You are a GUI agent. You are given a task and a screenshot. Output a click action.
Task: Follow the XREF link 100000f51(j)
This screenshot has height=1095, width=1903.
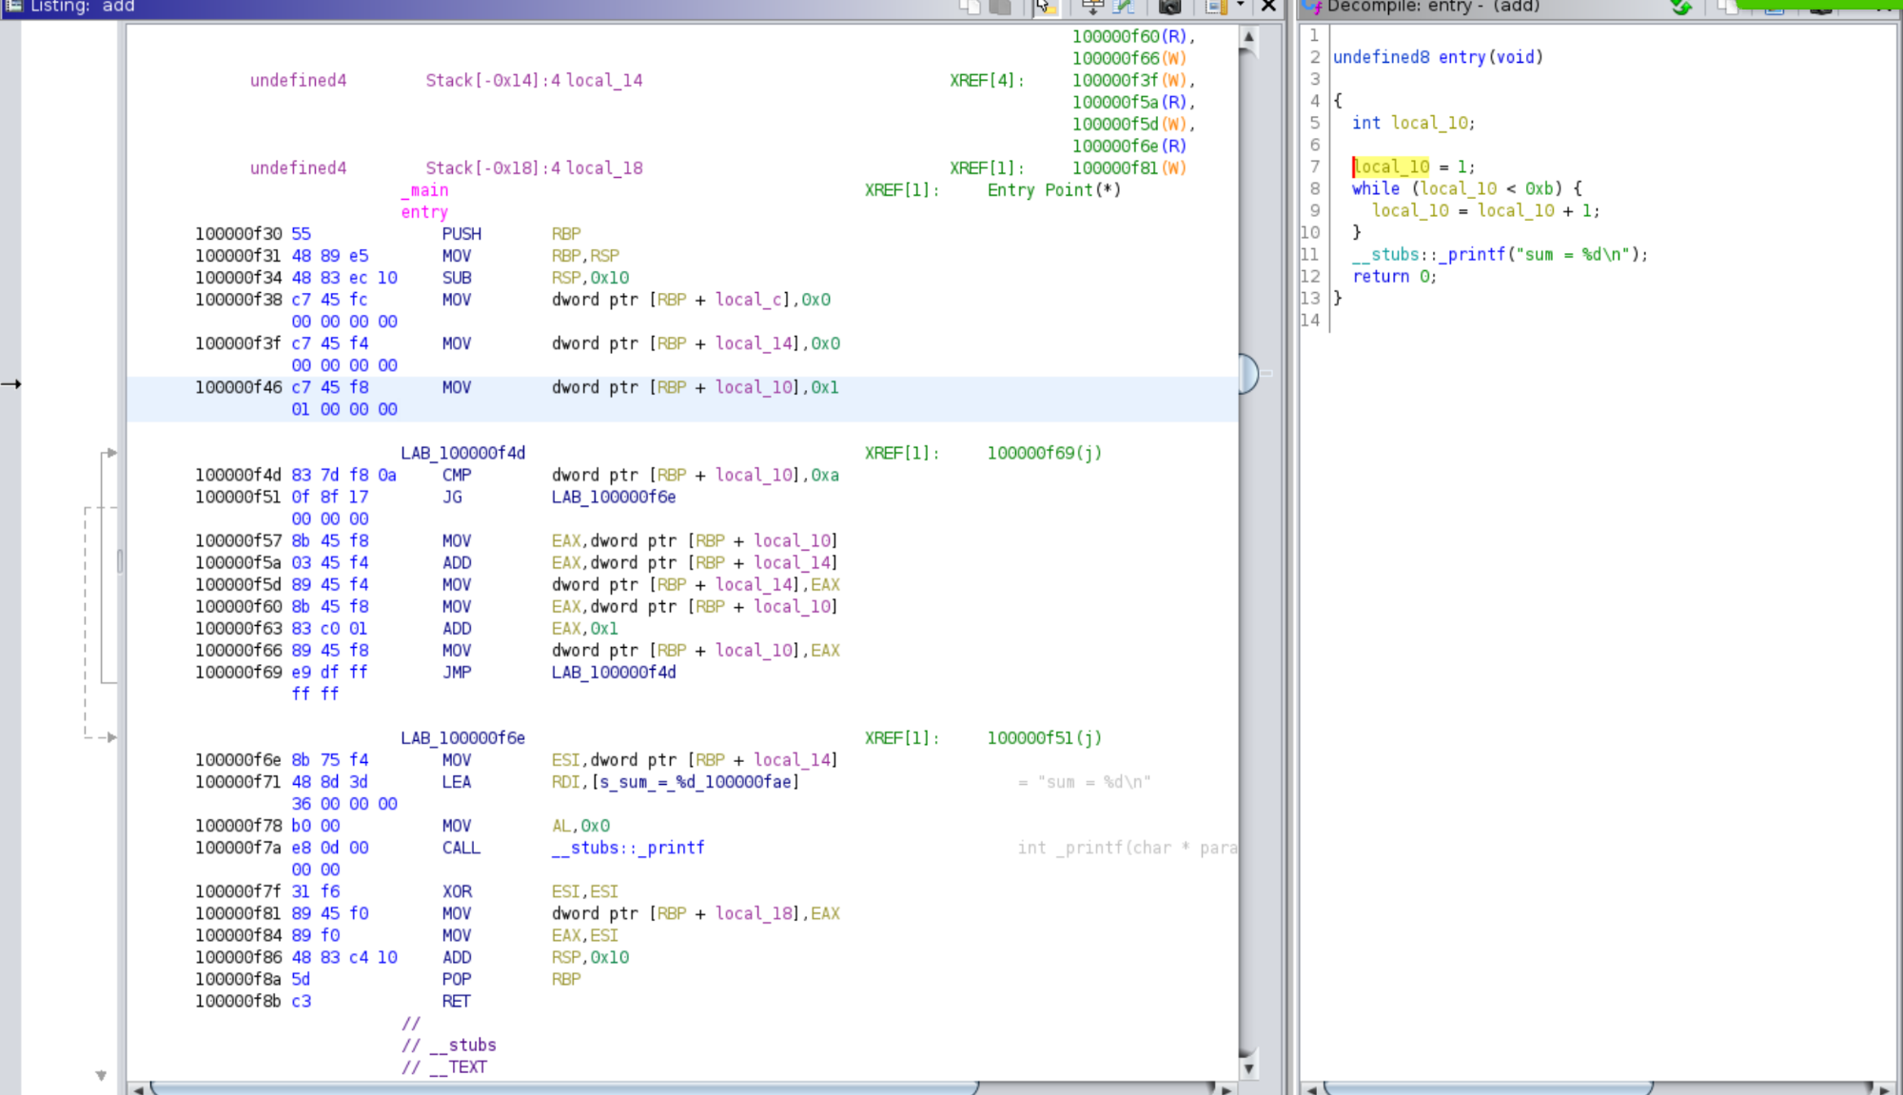pyautogui.click(x=1045, y=737)
